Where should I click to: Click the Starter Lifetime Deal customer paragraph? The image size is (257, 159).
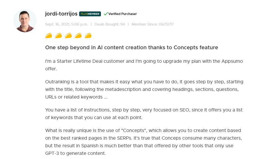(x=144, y=65)
